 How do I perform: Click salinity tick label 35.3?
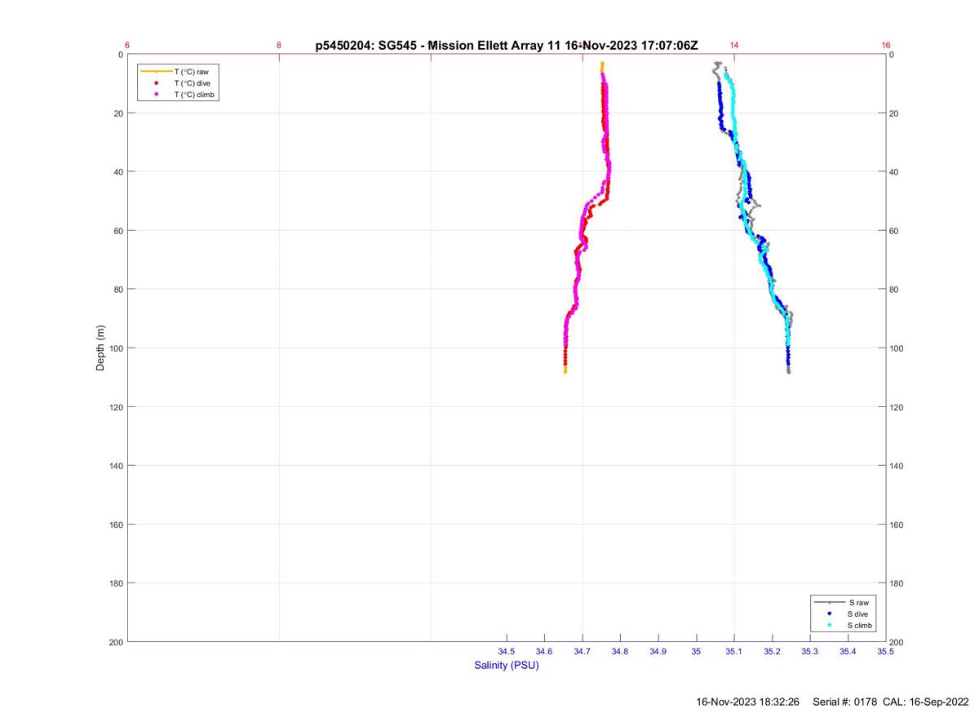pos(810,652)
